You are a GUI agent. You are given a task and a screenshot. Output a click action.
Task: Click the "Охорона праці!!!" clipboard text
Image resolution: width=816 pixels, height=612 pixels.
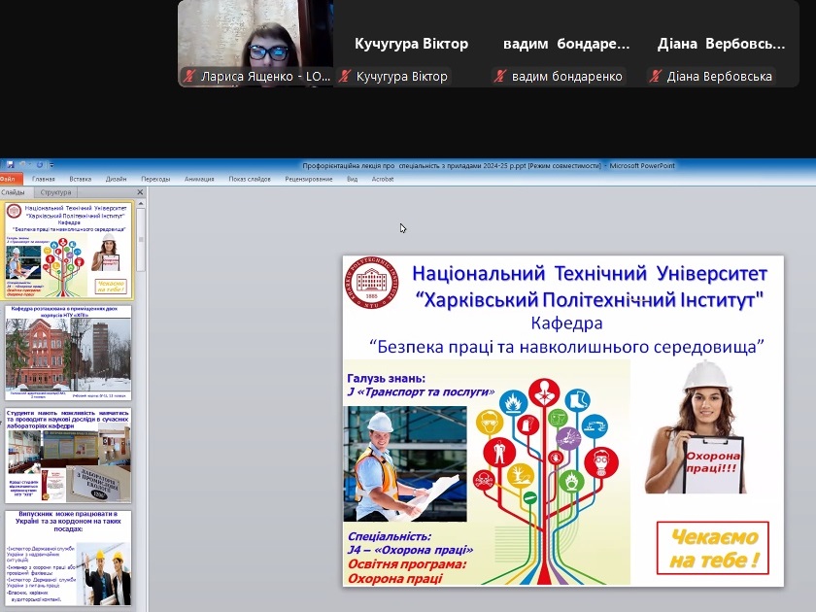(x=713, y=462)
